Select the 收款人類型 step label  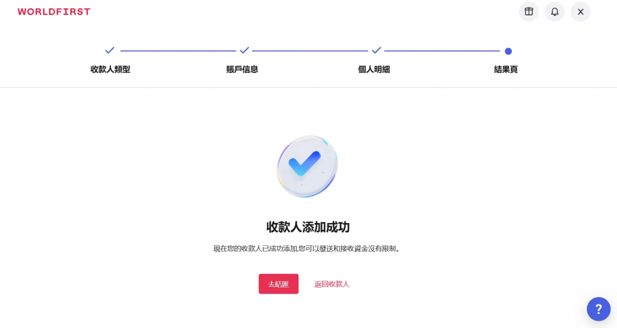pos(110,69)
